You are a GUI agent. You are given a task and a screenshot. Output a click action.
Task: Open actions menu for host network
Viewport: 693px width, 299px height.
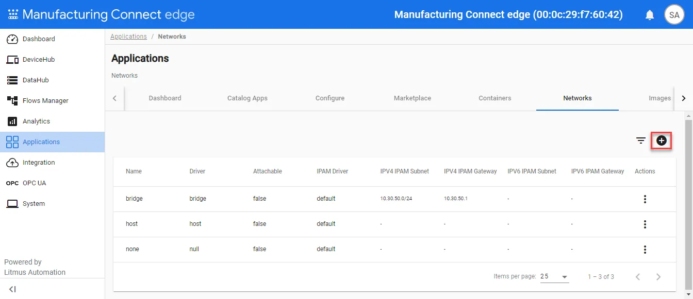(645, 224)
